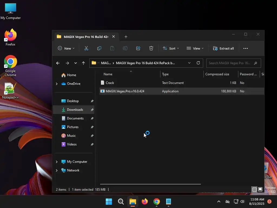Image resolution: width=277 pixels, height=208 pixels.
Task: Expand address bar history dropdown
Action: coord(189,63)
